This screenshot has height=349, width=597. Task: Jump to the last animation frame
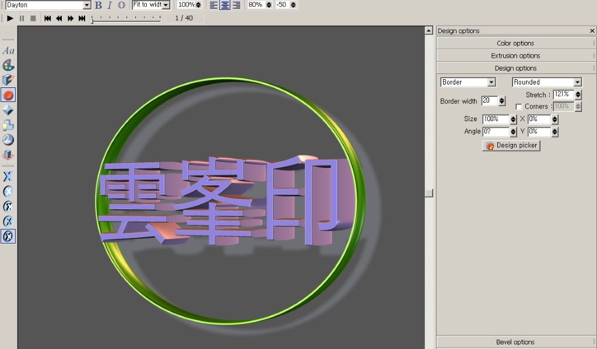point(82,18)
